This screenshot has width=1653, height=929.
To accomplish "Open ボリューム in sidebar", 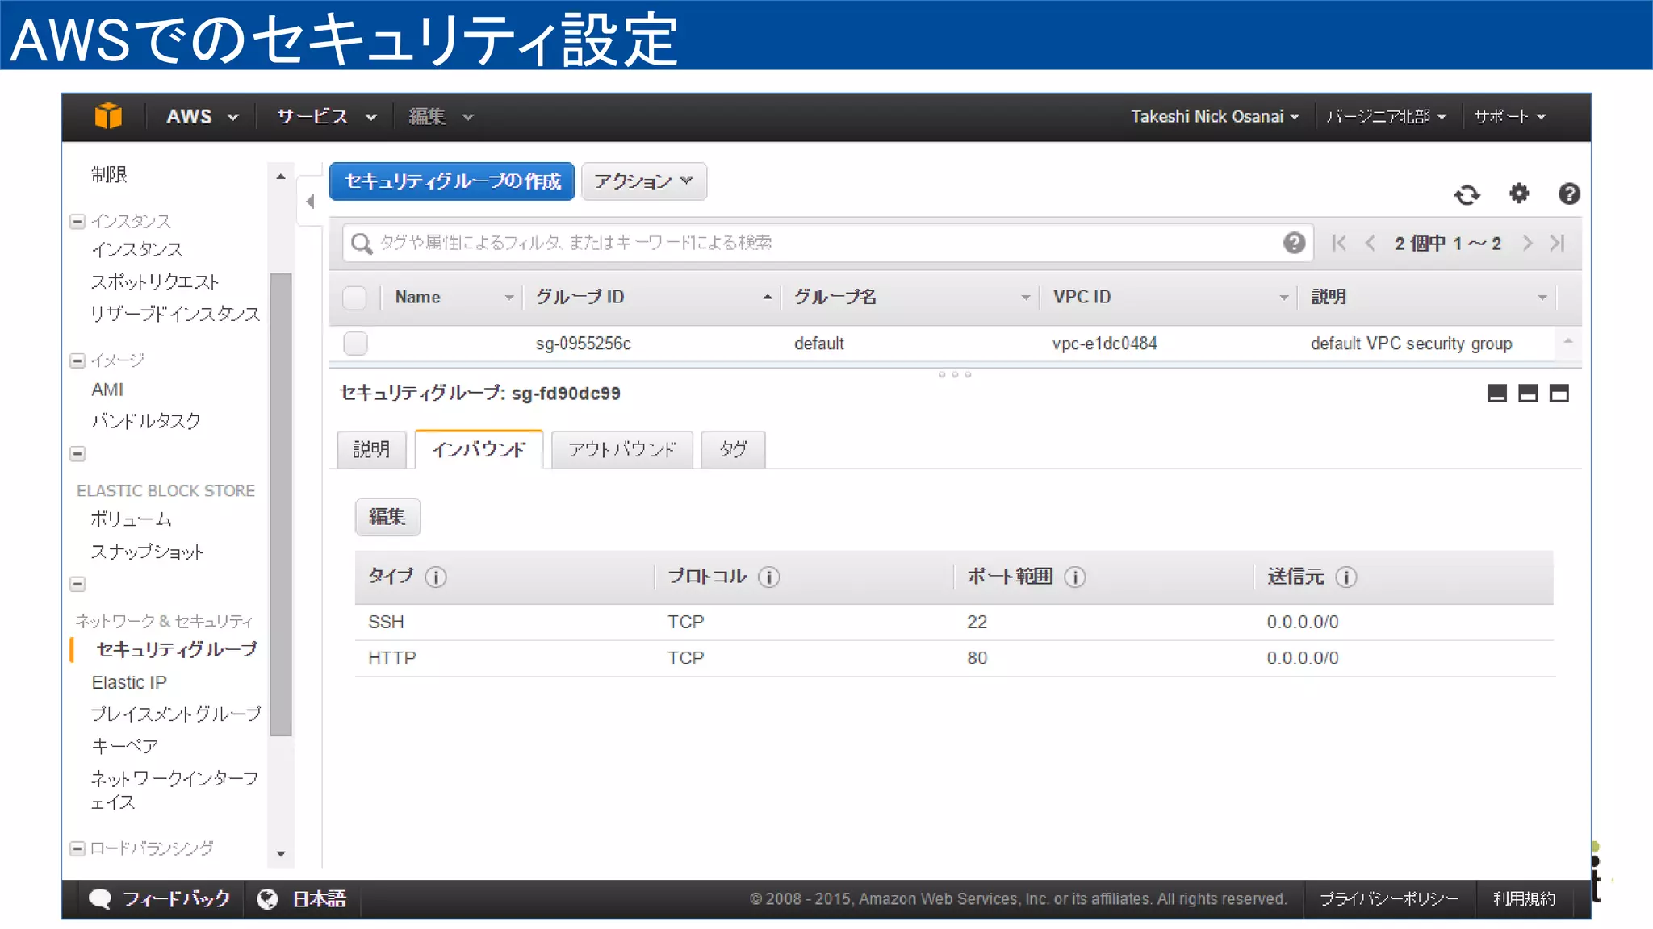I will click(131, 519).
